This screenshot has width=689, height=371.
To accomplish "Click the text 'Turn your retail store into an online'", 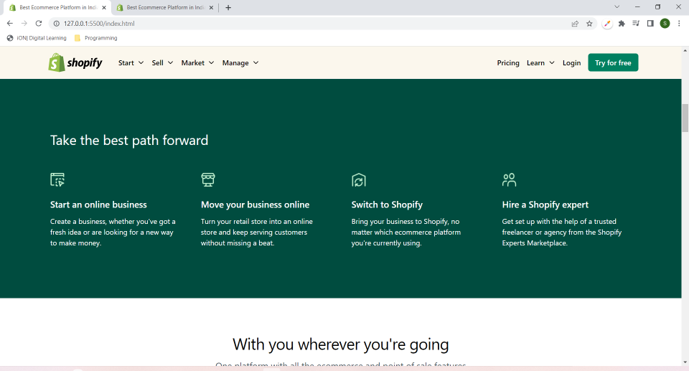I will click(257, 222).
